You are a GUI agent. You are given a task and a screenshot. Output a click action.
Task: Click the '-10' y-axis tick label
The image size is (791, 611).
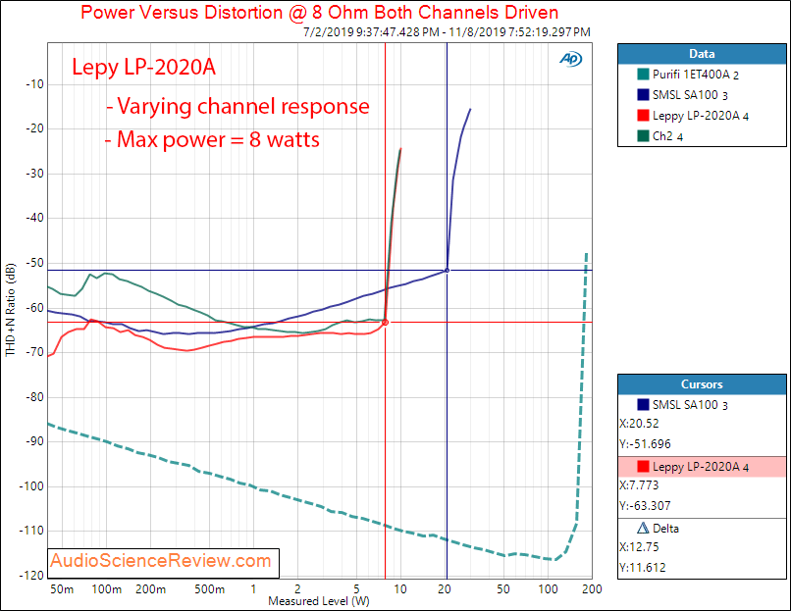(x=34, y=84)
